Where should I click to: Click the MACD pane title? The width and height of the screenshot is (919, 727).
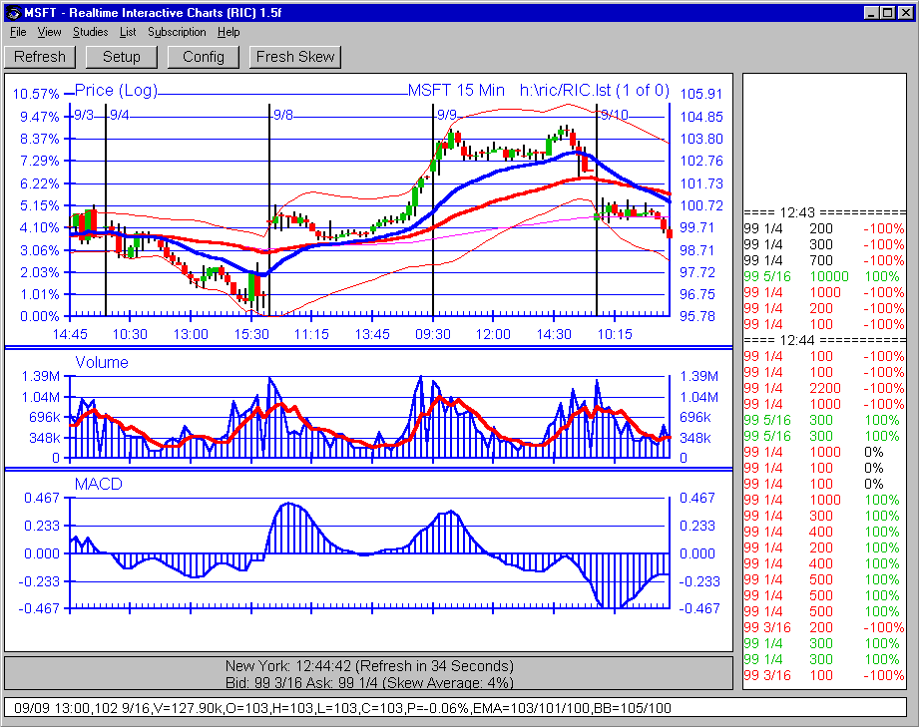[98, 484]
